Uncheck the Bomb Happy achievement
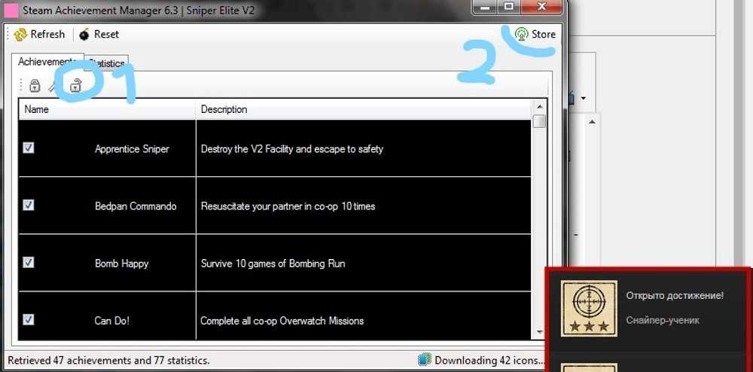 pyautogui.click(x=29, y=262)
